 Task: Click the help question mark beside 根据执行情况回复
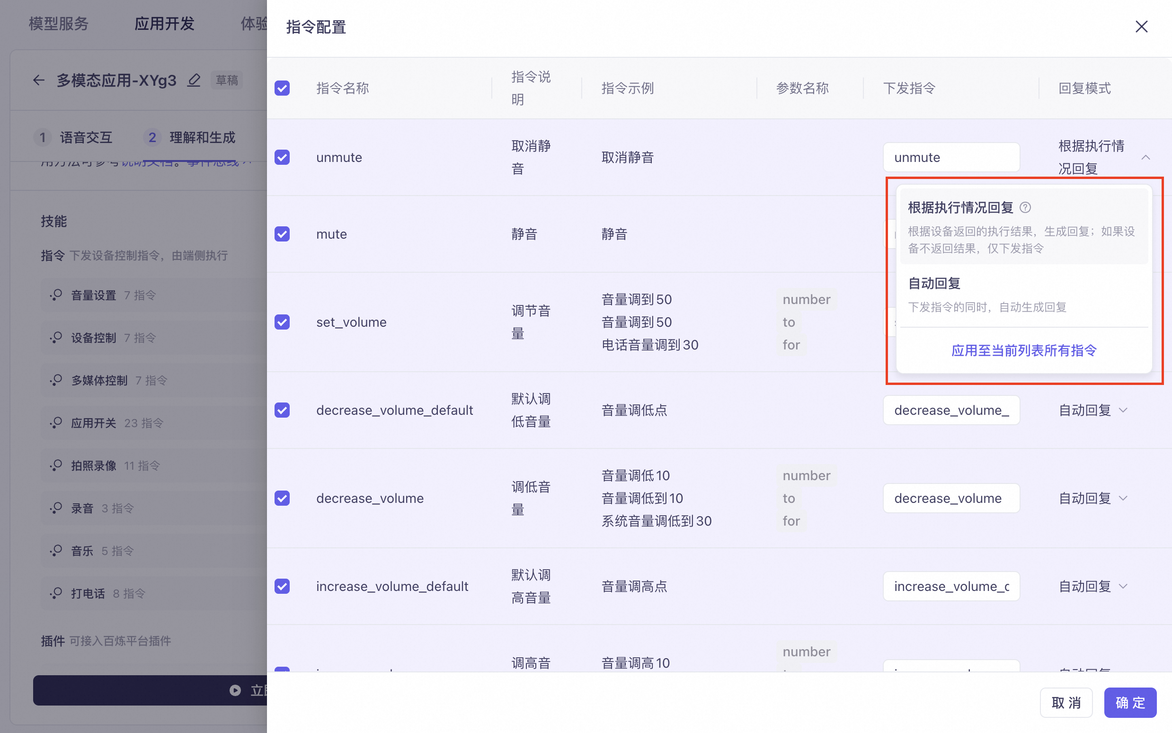tap(1025, 207)
